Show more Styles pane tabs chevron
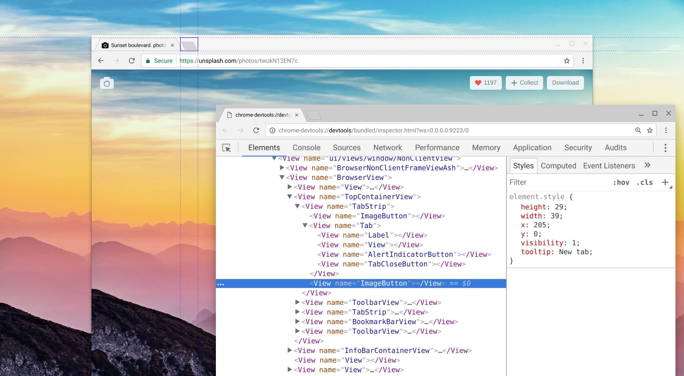The width and height of the screenshot is (684, 376). (647, 165)
